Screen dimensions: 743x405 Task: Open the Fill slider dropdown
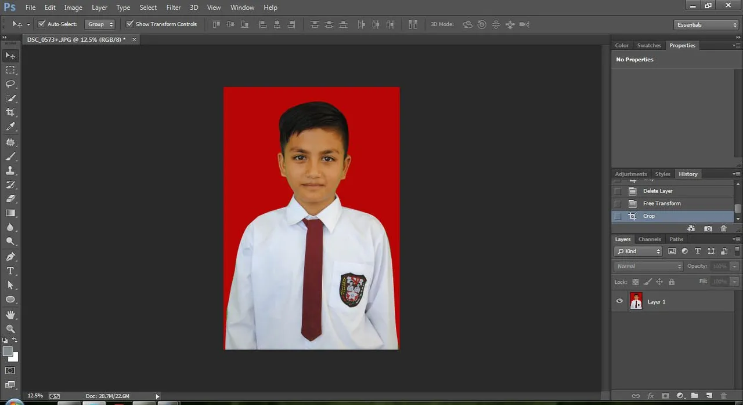734,281
